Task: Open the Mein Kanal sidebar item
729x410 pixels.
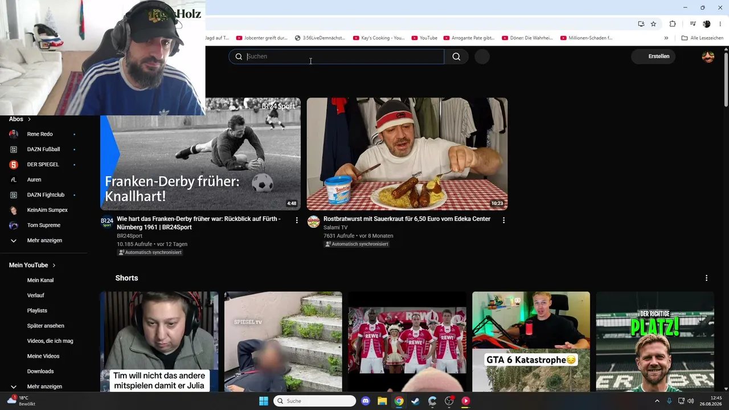Action: [x=40, y=280]
